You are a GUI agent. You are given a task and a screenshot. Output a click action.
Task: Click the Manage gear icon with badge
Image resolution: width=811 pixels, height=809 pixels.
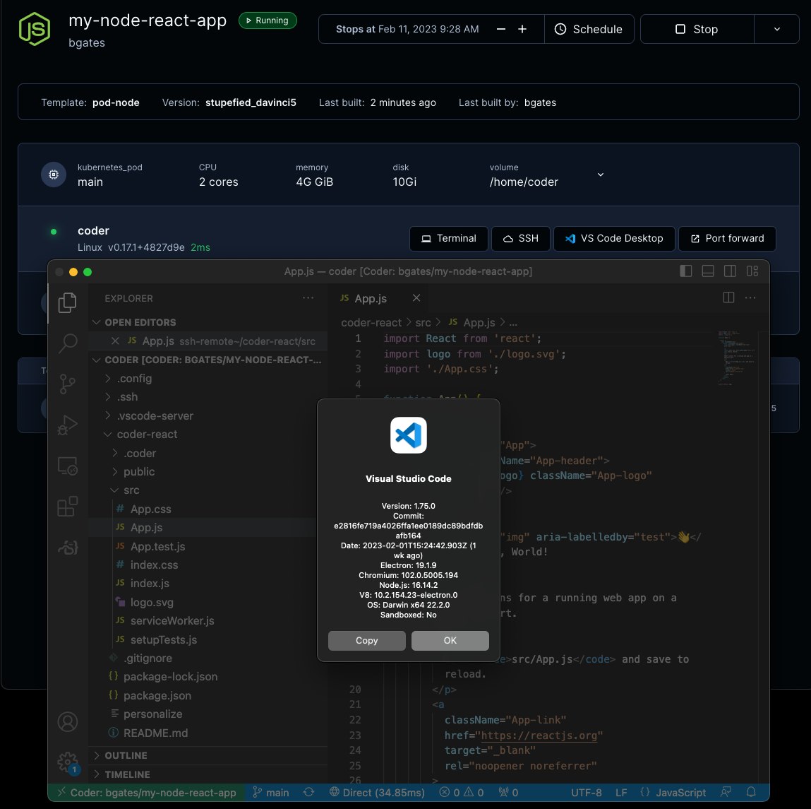67,762
